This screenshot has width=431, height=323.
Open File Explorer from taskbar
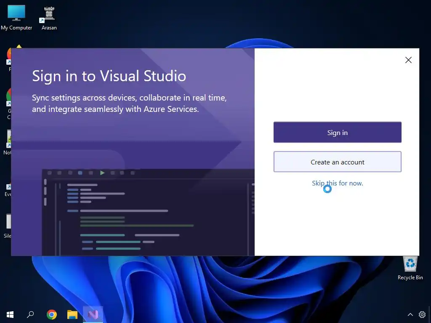[72, 315]
